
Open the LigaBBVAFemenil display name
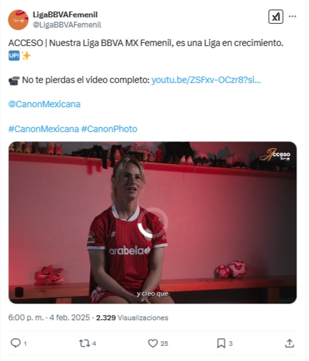[x=66, y=15]
